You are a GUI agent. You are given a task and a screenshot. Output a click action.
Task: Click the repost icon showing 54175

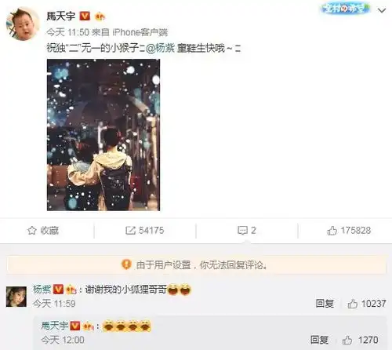point(144,231)
